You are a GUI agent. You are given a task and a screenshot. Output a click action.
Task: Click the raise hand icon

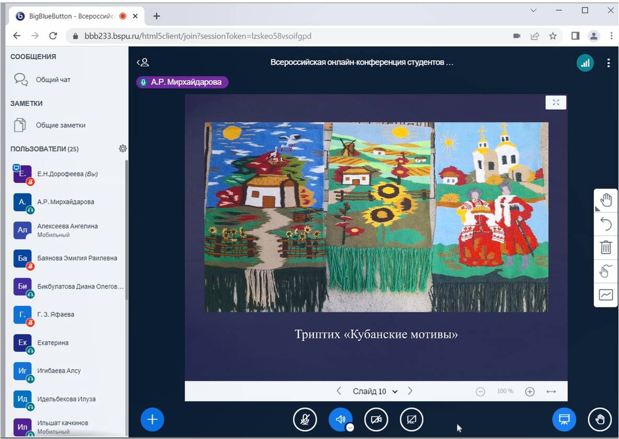click(600, 419)
